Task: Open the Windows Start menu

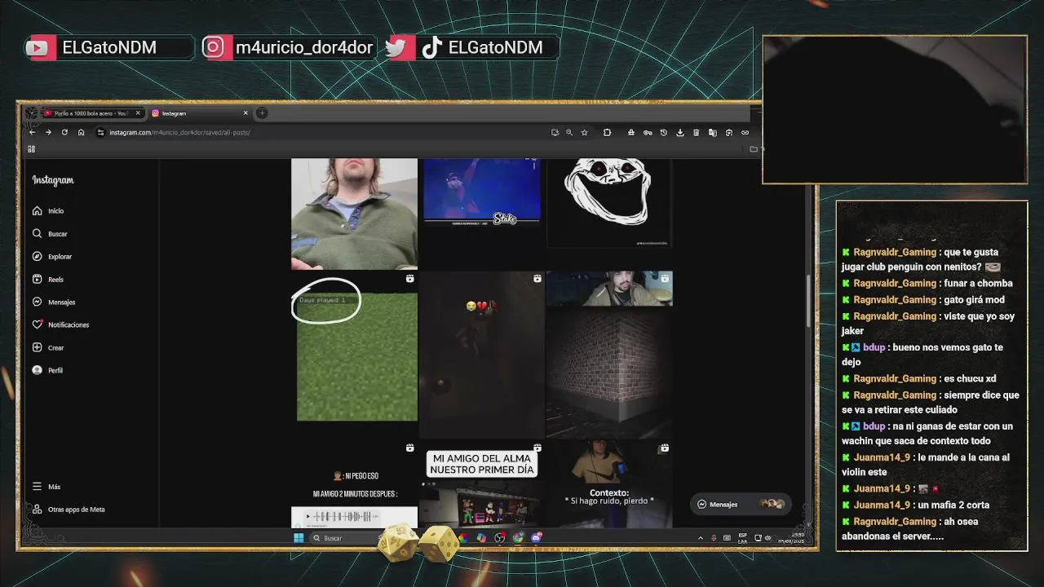Action: point(299,538)
